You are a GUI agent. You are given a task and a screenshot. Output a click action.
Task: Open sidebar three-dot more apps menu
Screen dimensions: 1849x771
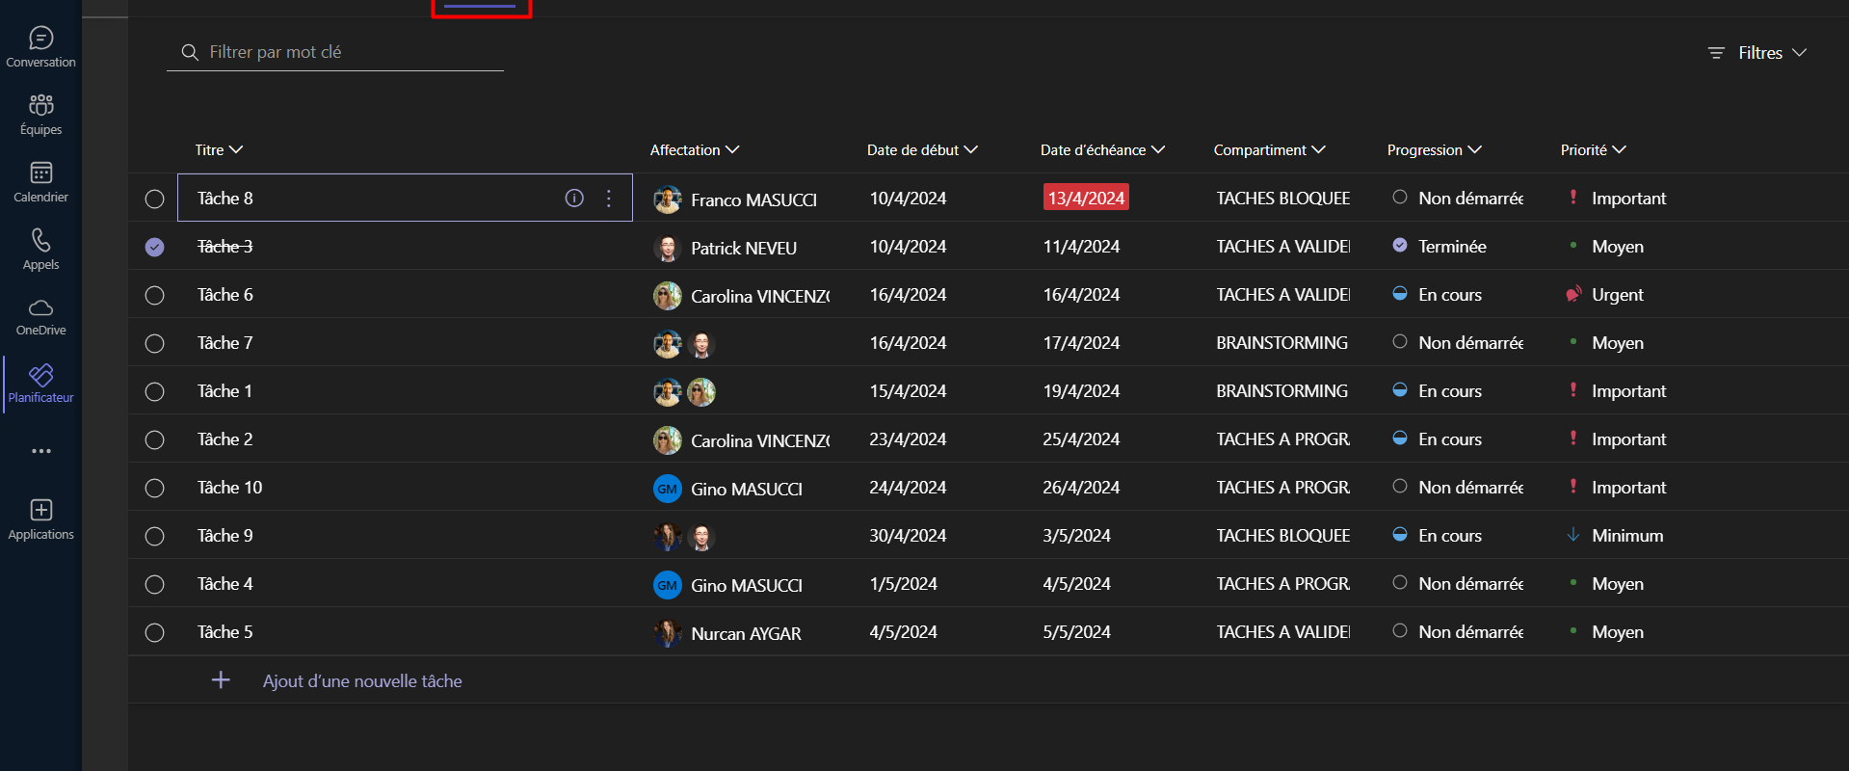click(x=40, y=451)
